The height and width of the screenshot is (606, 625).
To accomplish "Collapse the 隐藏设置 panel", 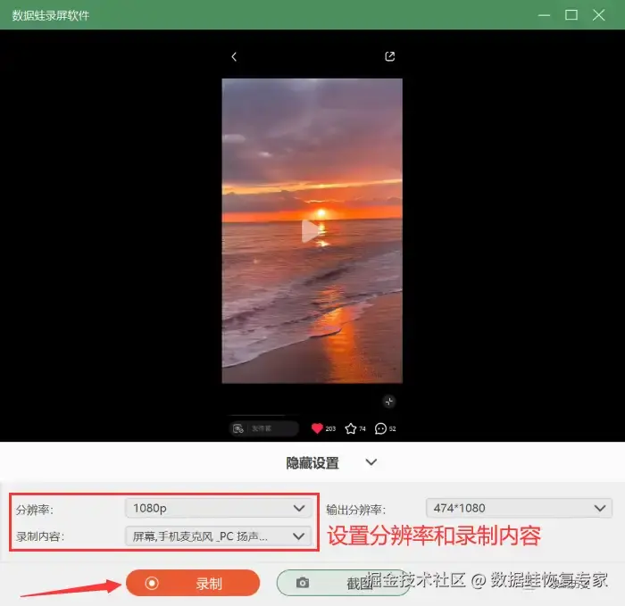I will [x=371, y=462].
